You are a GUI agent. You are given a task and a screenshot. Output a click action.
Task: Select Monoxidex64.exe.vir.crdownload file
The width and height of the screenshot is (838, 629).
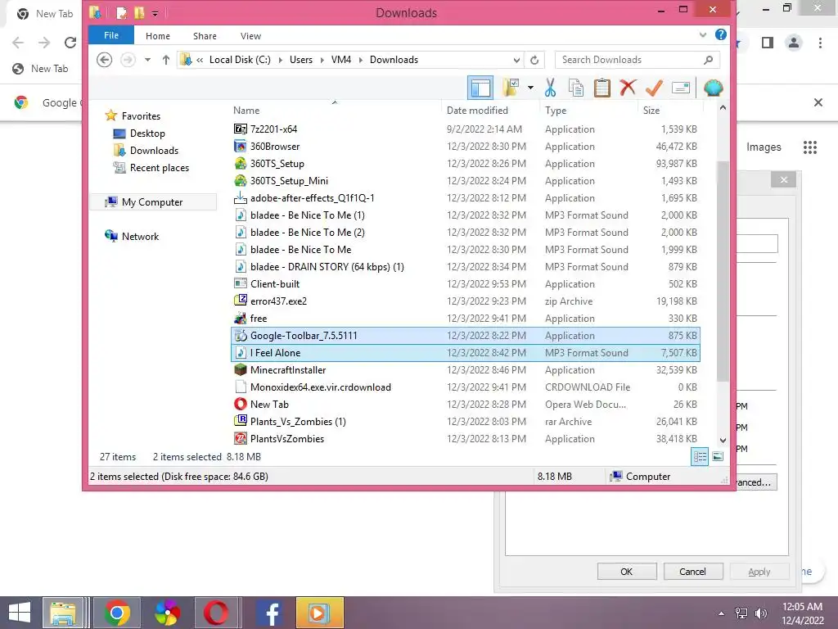tap(465, 387)
